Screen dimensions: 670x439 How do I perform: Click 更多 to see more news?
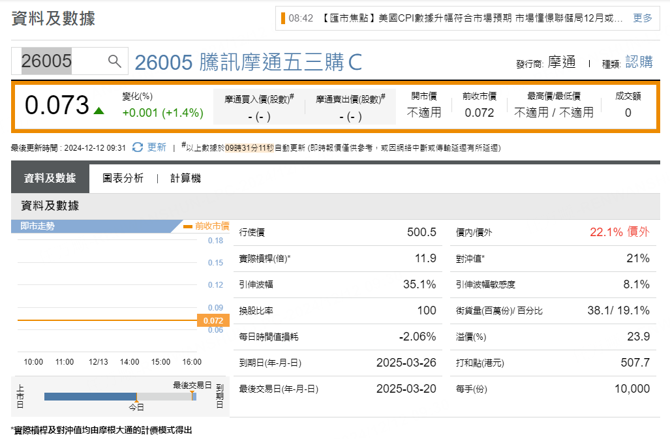click(x=642, y=18)
